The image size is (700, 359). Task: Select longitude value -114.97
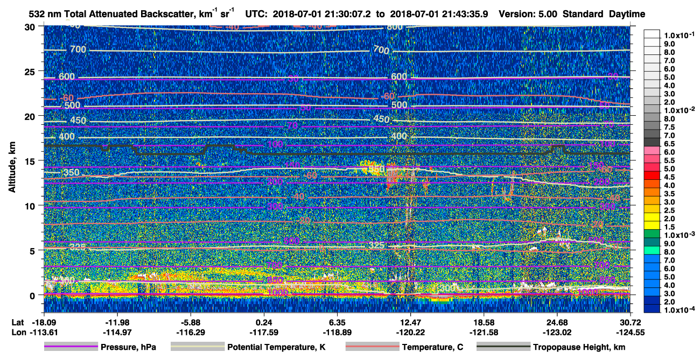(117, 332)
